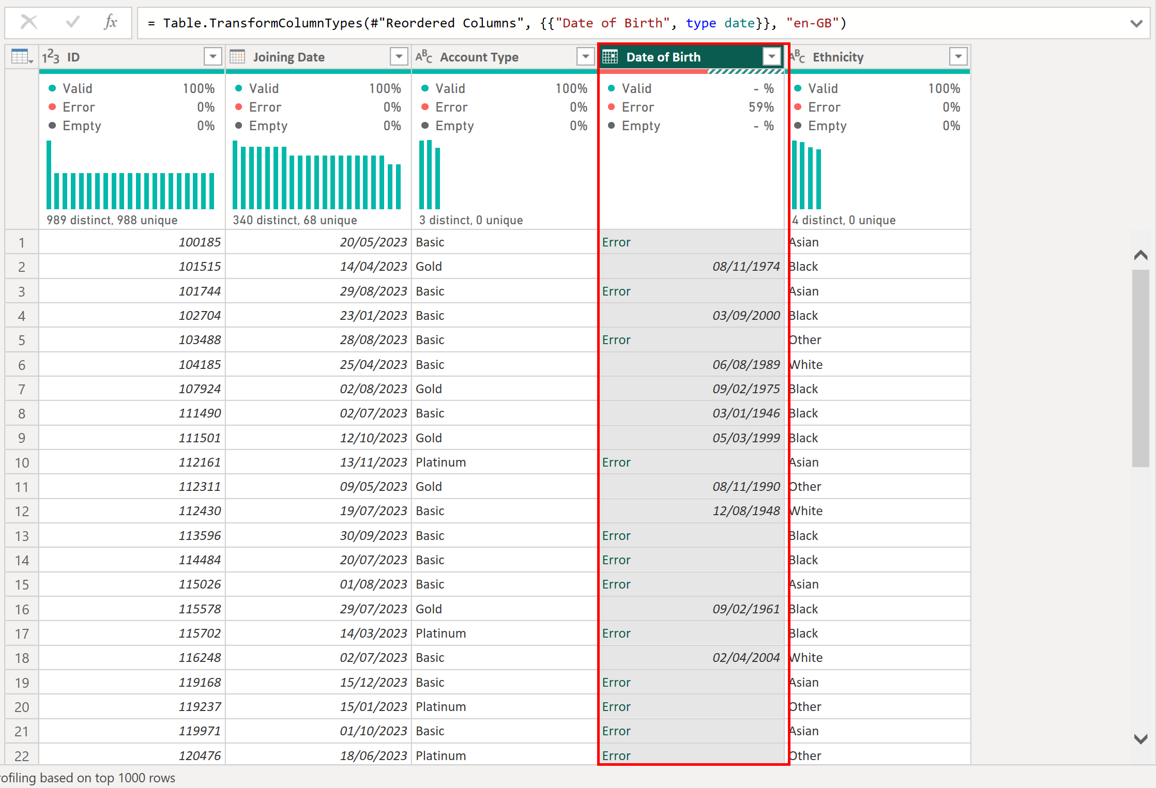The image size is (1156, 788).
Task: Click the Date of Birth date type icon
Action: tap(610, 56)
